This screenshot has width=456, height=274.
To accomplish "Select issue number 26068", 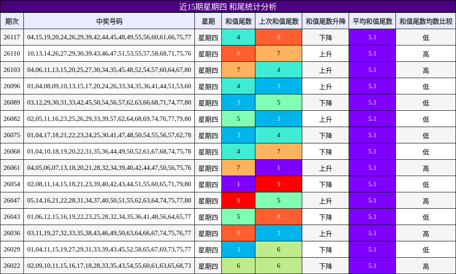I will pyautogui.click(x=12, y=151).
